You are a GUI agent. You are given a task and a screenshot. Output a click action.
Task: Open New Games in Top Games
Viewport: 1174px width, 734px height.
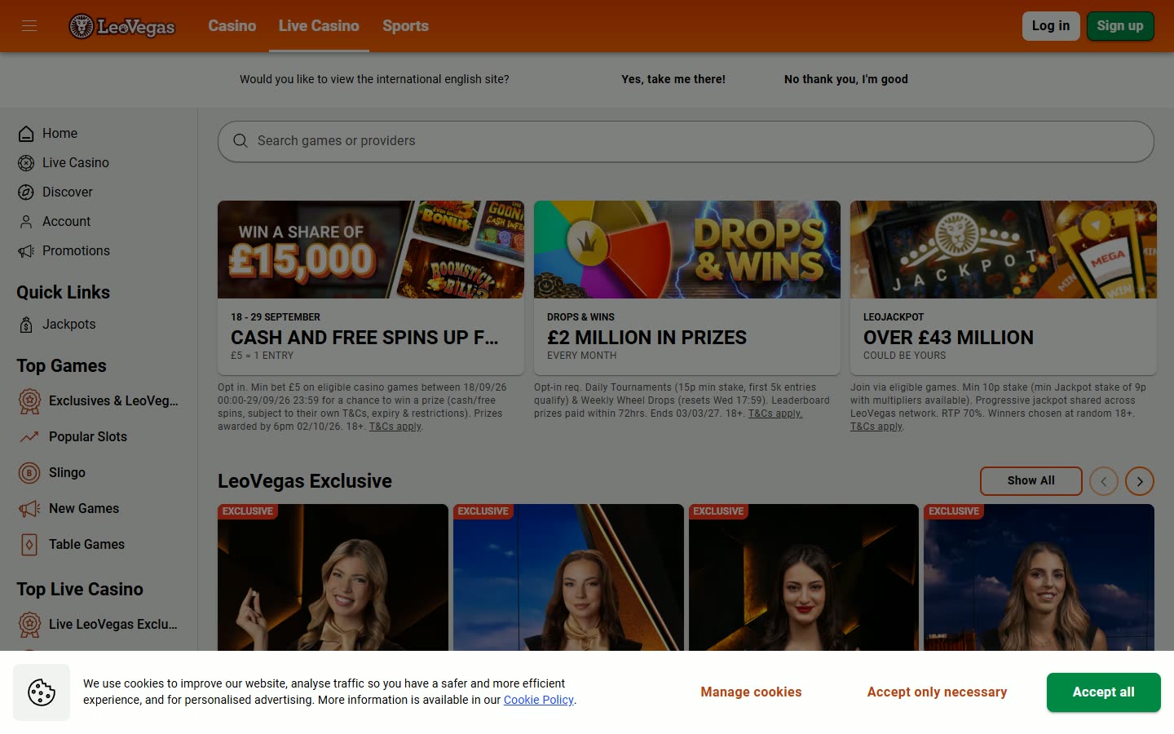84,509
